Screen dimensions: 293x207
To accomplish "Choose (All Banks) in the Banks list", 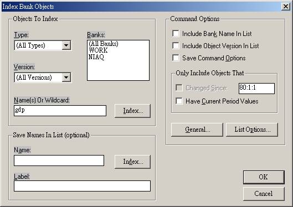I will point(104,44).
